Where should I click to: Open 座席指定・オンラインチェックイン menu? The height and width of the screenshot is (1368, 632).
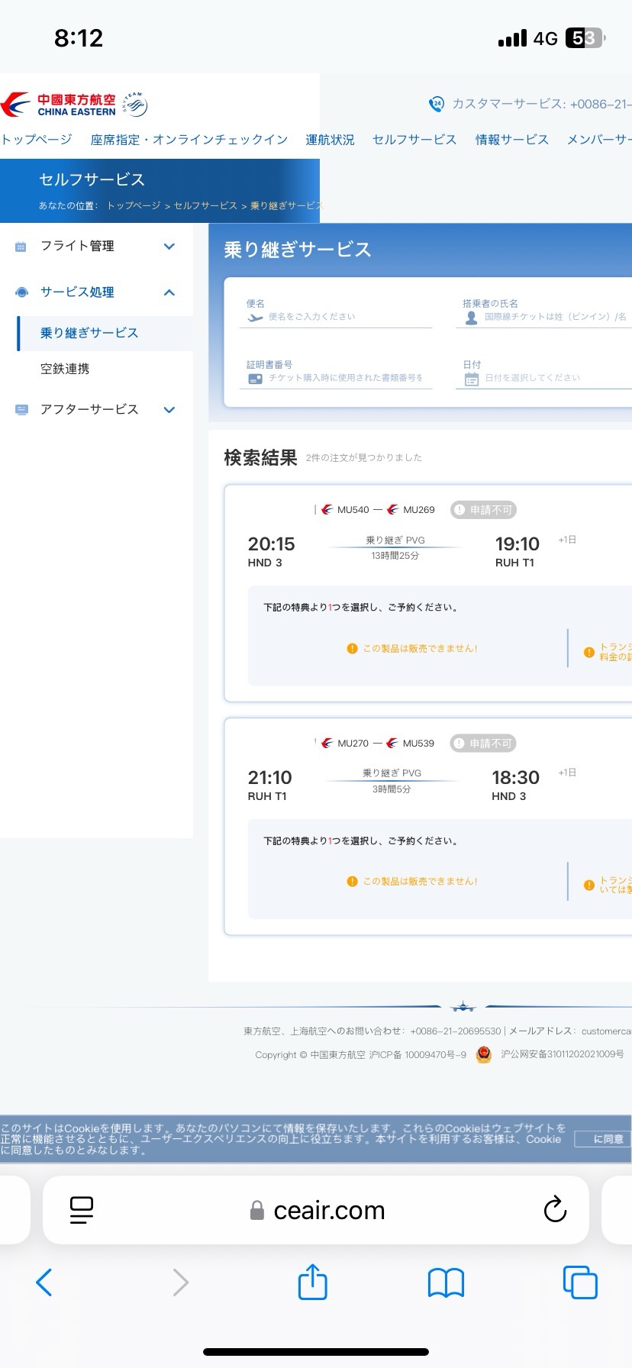pyautogui.click(x=189, y=140)
